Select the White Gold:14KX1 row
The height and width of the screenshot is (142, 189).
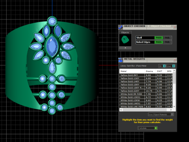click(146, 104)
